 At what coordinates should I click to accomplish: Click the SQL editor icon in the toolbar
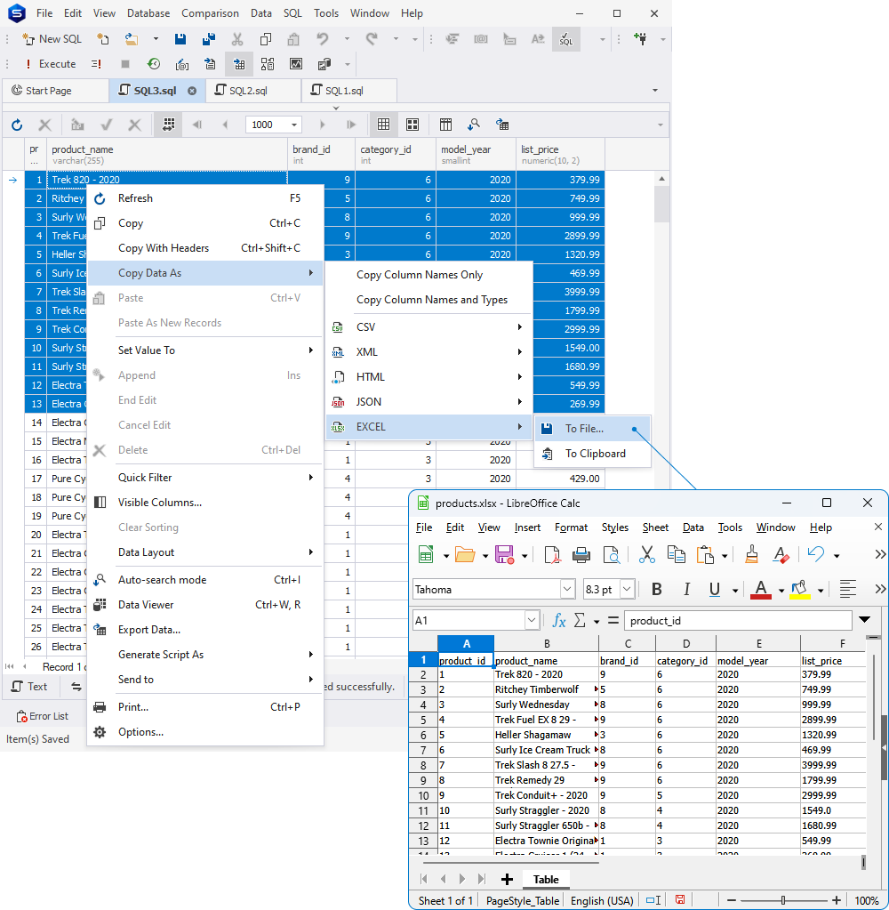[565, 39]
